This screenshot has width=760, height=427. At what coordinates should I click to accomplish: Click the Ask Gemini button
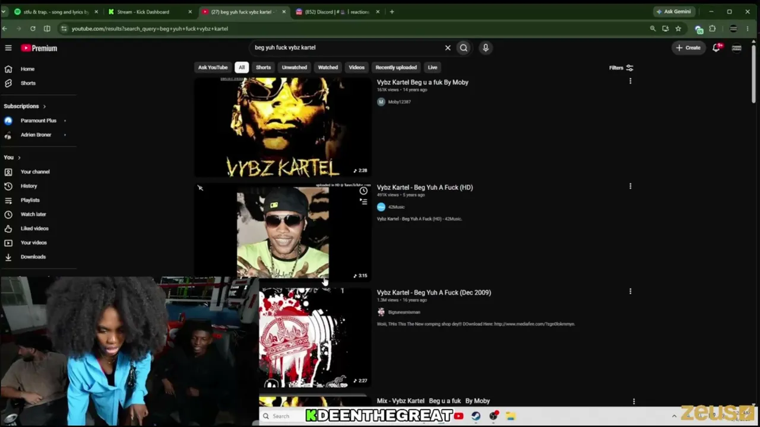673,12
